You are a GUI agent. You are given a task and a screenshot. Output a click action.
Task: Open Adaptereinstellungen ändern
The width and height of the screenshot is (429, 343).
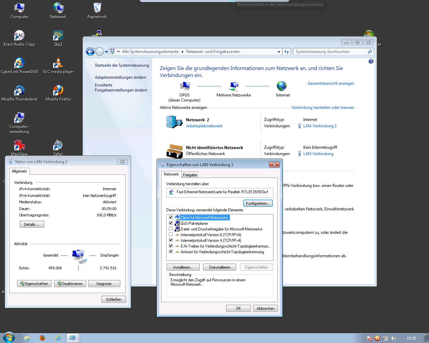pyautogui.click(x=120, y=77)
